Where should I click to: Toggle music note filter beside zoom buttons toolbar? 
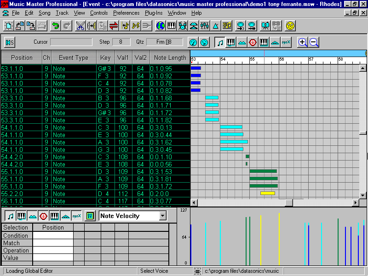(x=220, y=42)
